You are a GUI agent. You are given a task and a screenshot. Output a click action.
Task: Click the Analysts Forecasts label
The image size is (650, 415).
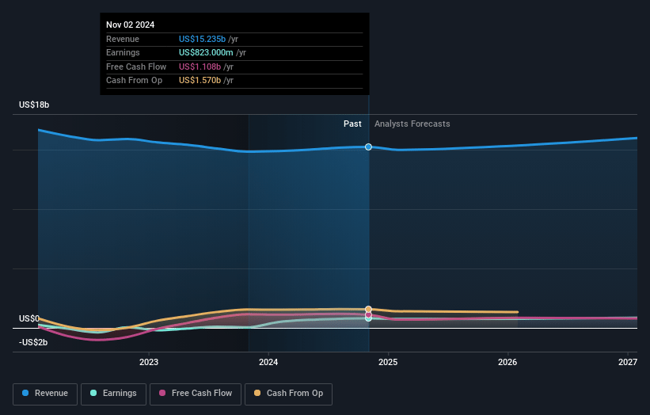point(412,124)
